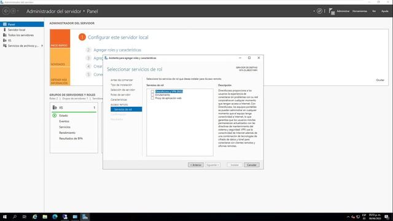Show hidden tray icons chevron
Viewport: 393px width, 221px height.
348,217
